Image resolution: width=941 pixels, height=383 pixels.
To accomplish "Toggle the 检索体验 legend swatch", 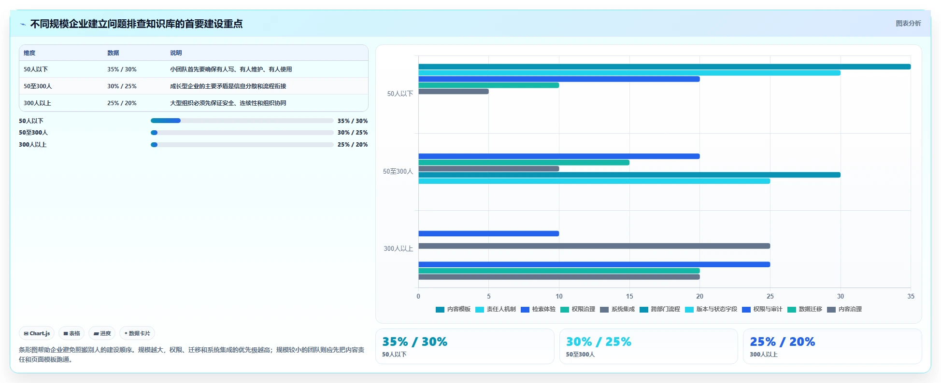I will tap(525, 309).
